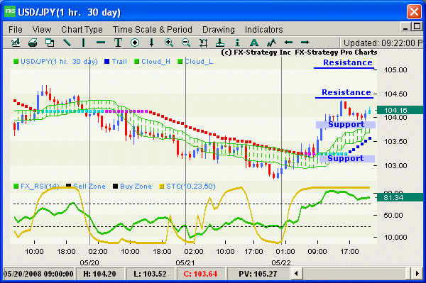Click the zoom in magnifier icon
This screenshot has width=426, height=283.
coord(169,43)
